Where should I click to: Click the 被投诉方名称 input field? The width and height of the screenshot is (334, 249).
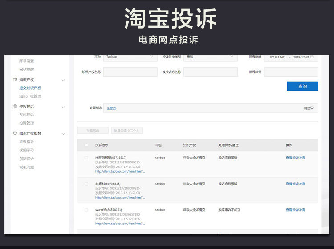coord(211,72)
